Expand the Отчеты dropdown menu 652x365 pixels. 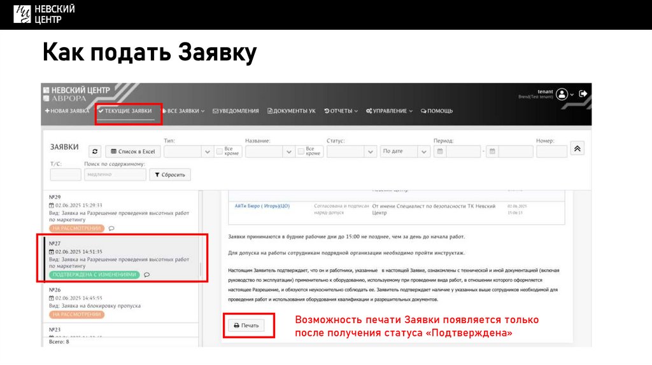point(341,111)
